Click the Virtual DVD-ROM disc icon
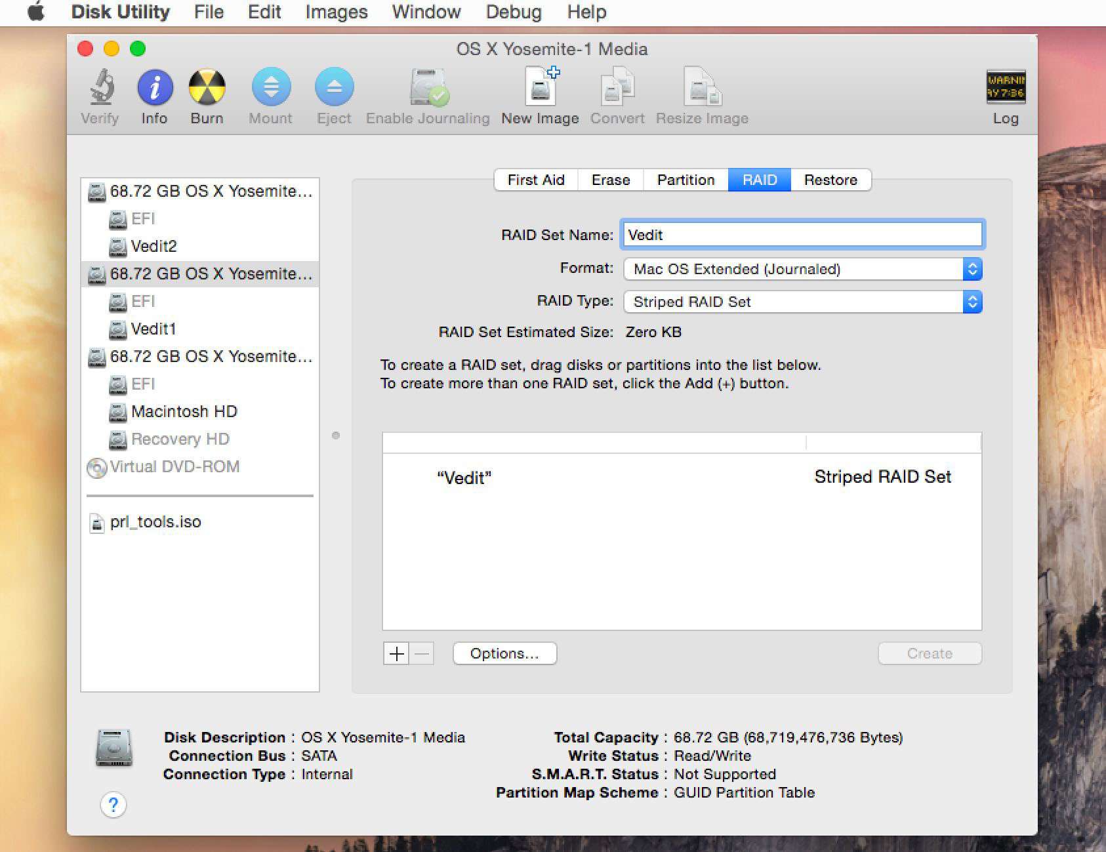 point(96,467)
